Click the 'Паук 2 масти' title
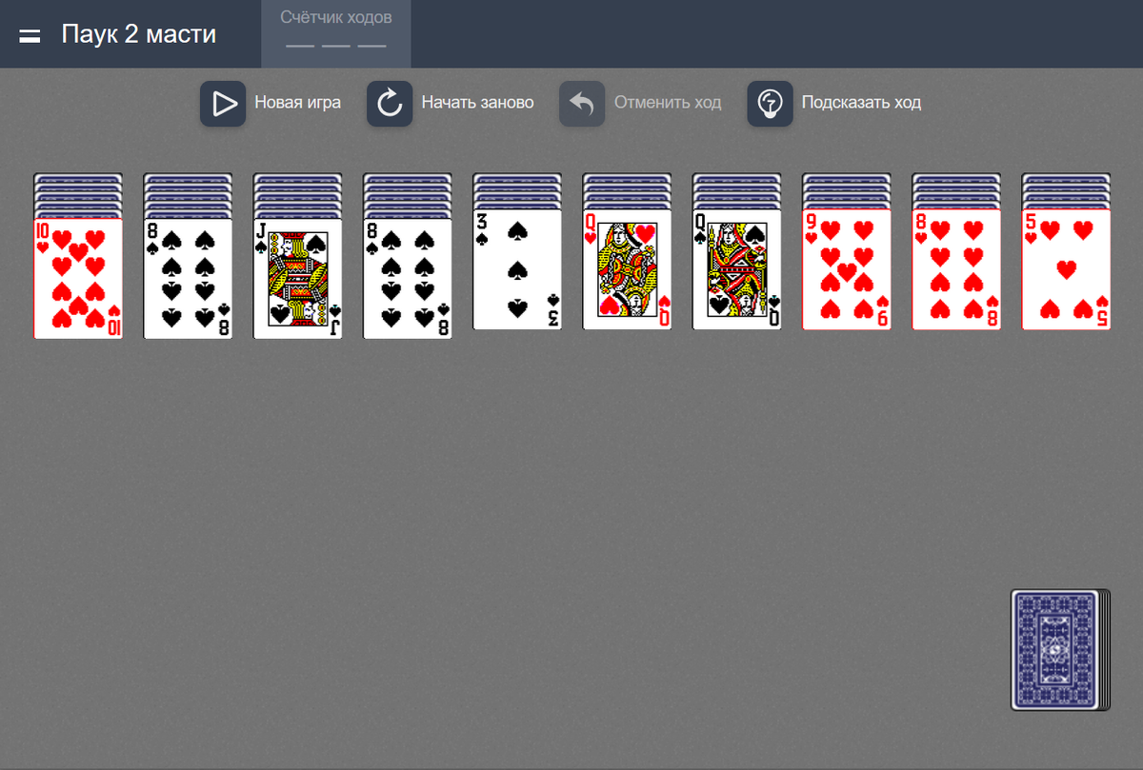 tap(139, 34)
